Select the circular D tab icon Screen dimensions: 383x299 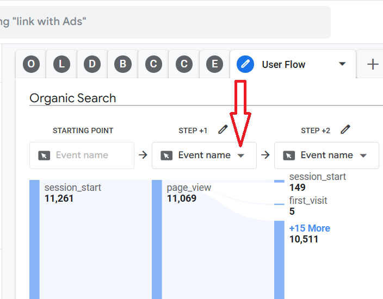point(92,64)
